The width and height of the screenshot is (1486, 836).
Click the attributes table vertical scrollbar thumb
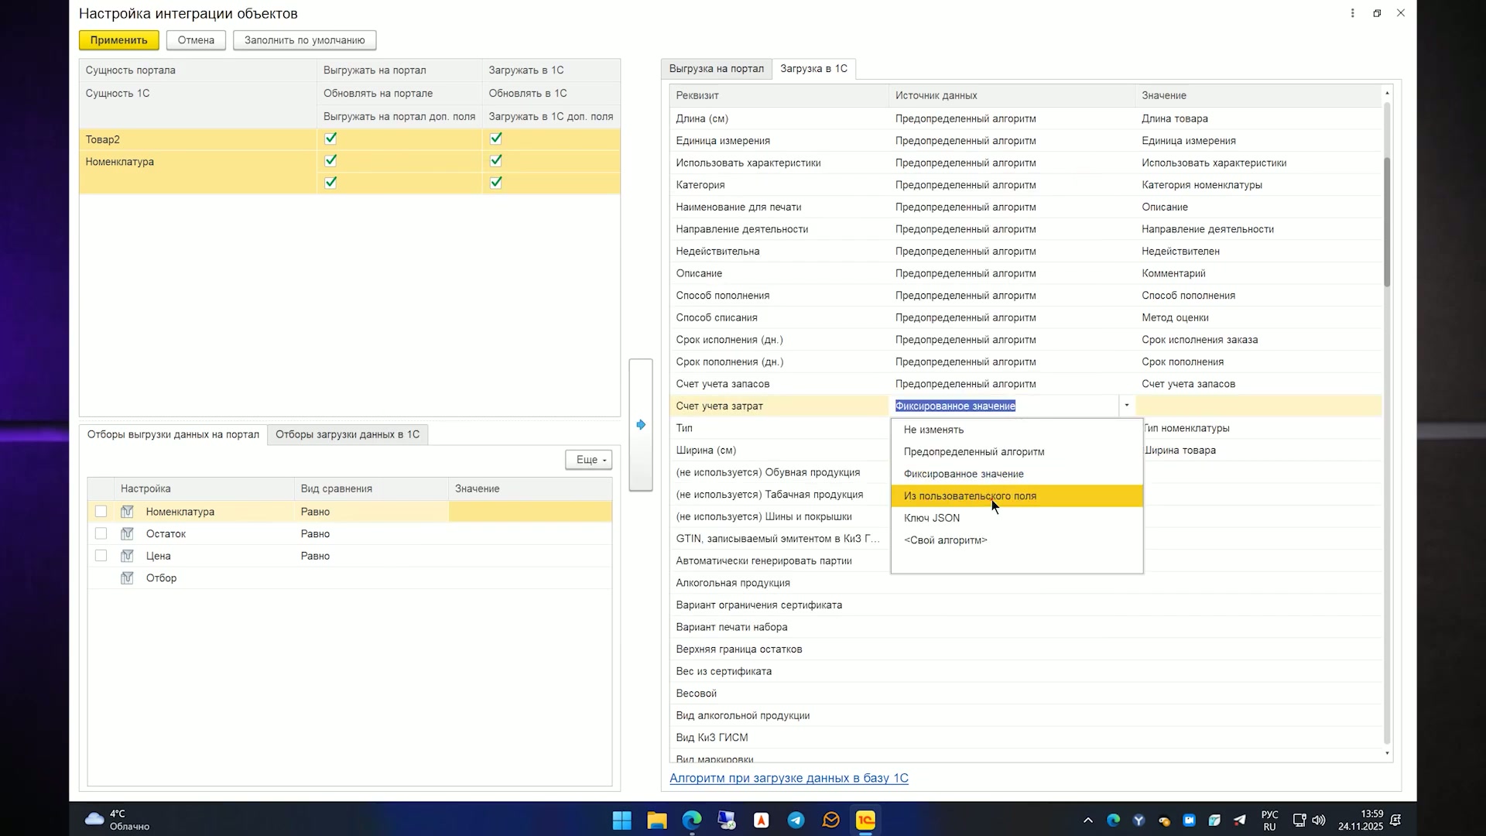coord(1387,222)
